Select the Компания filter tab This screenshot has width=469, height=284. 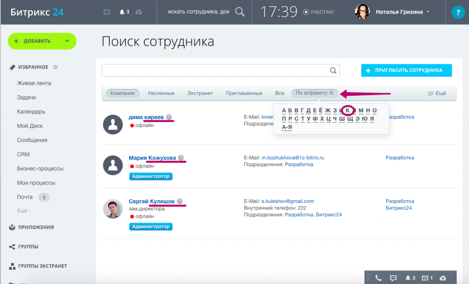click(x=122, y=93)
